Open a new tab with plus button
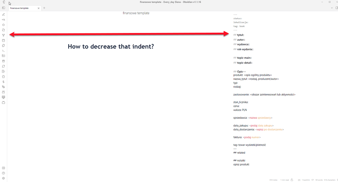This screenshot has height=182, width=338. tap(44, 8)
